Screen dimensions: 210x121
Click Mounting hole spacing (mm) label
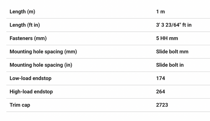[x=43, y=52]
